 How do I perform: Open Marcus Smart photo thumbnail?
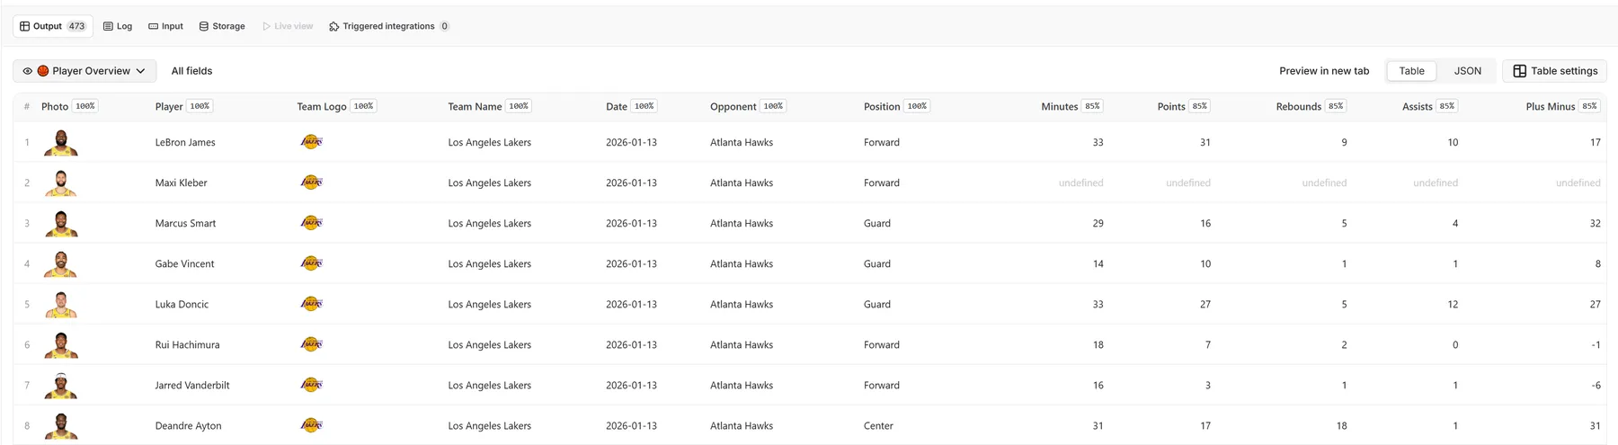point(60,223)
